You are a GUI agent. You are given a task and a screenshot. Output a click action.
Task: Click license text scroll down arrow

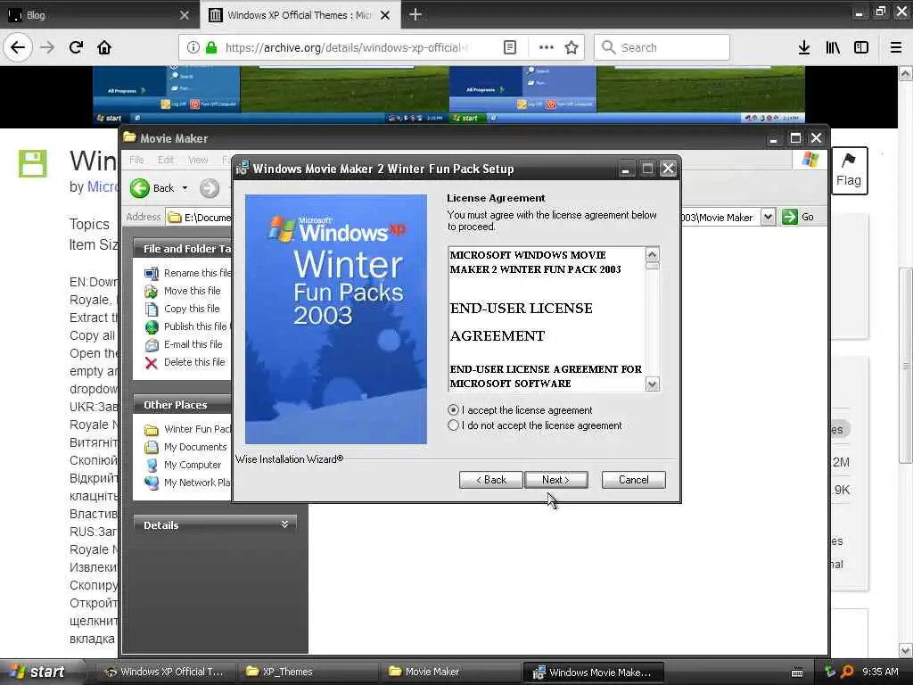652,384
